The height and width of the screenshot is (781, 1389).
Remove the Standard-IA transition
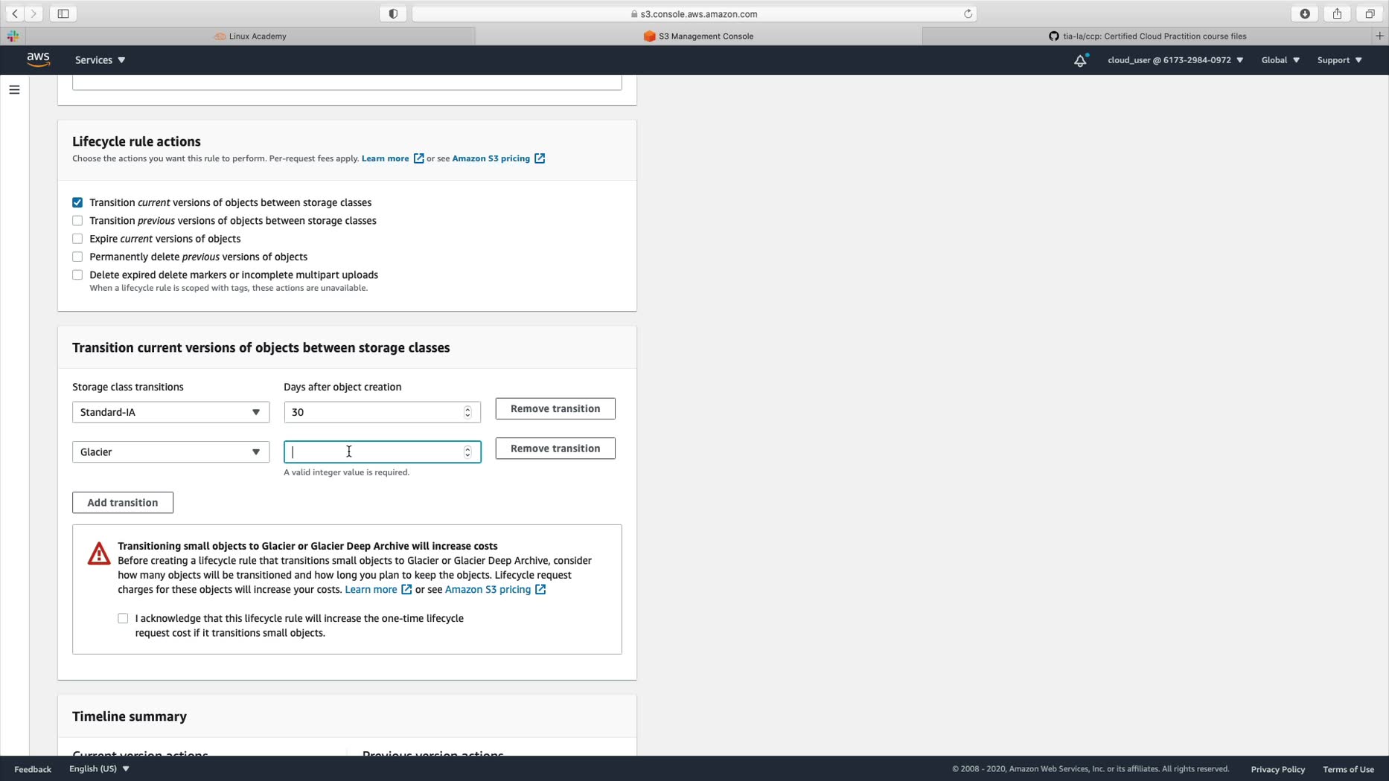tap(555, 408)
